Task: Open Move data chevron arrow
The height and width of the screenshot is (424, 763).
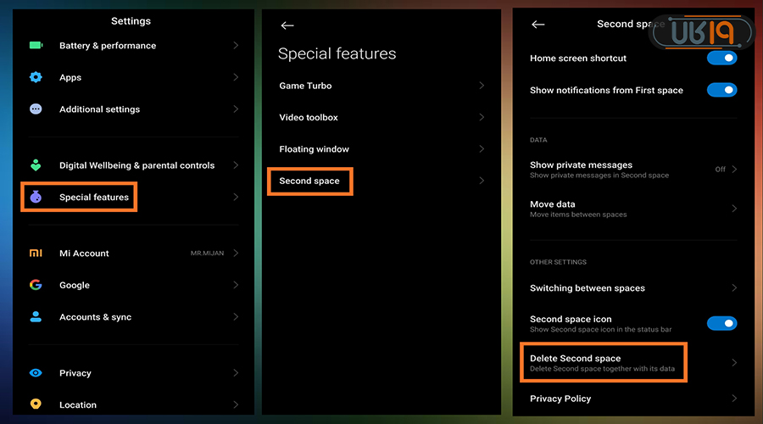Action: (734, 209)
